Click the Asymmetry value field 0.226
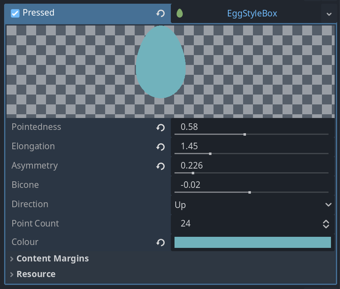The width and height of the screenshot is (340, 289). point(246,165)
